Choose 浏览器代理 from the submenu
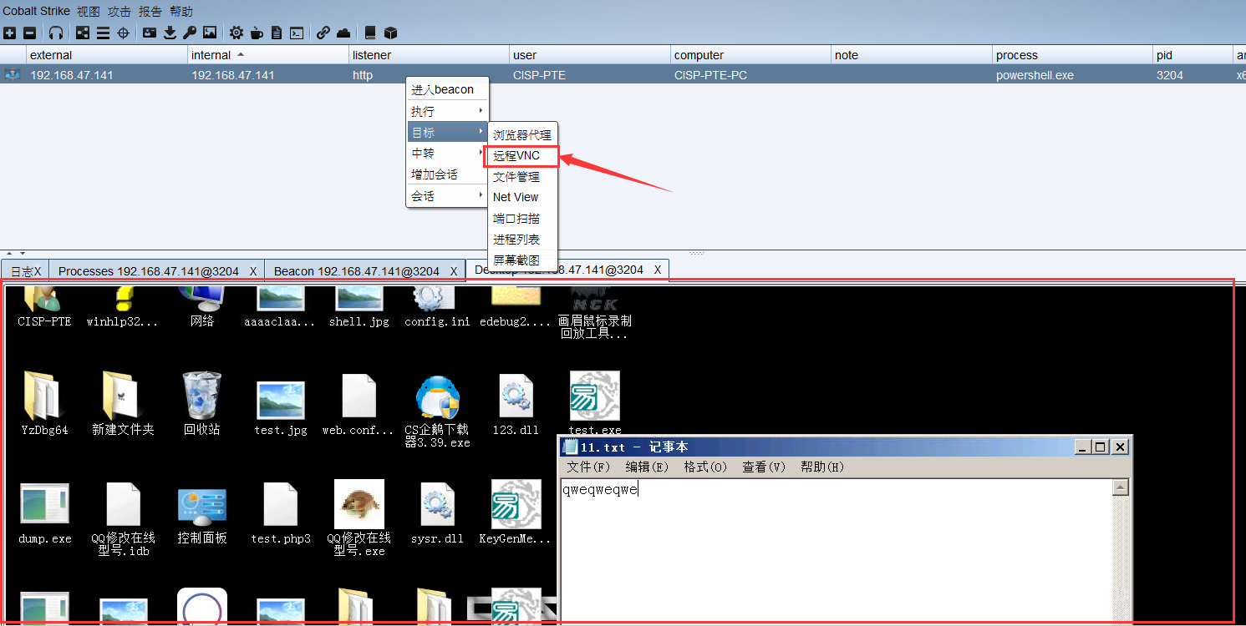 [522, 134]
